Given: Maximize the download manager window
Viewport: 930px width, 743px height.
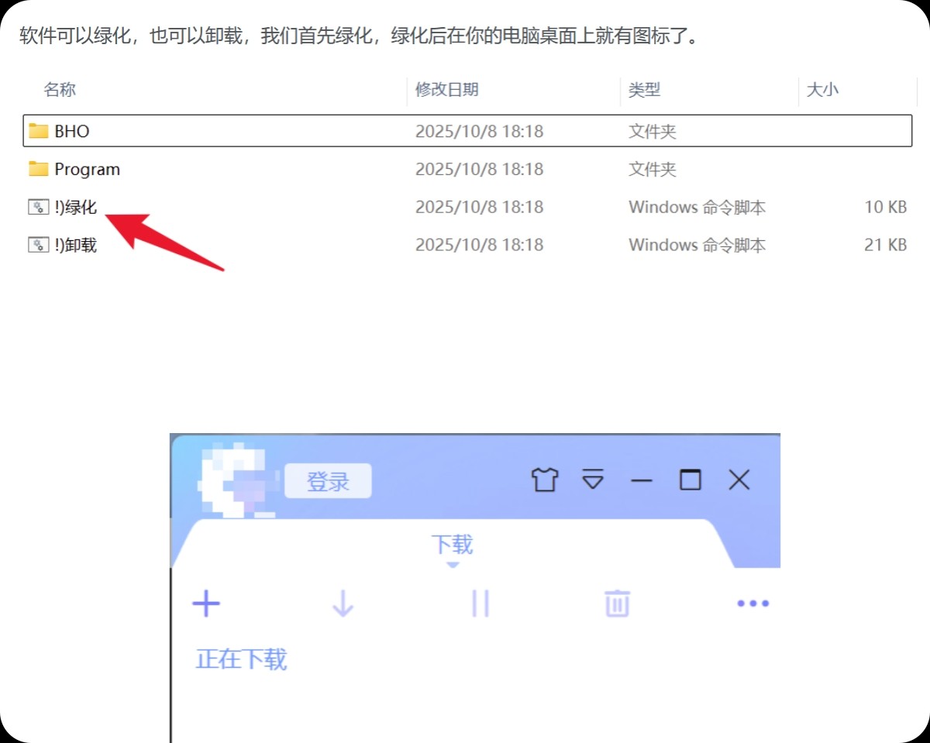Looking at the screenshot, I should click(690, 480).
